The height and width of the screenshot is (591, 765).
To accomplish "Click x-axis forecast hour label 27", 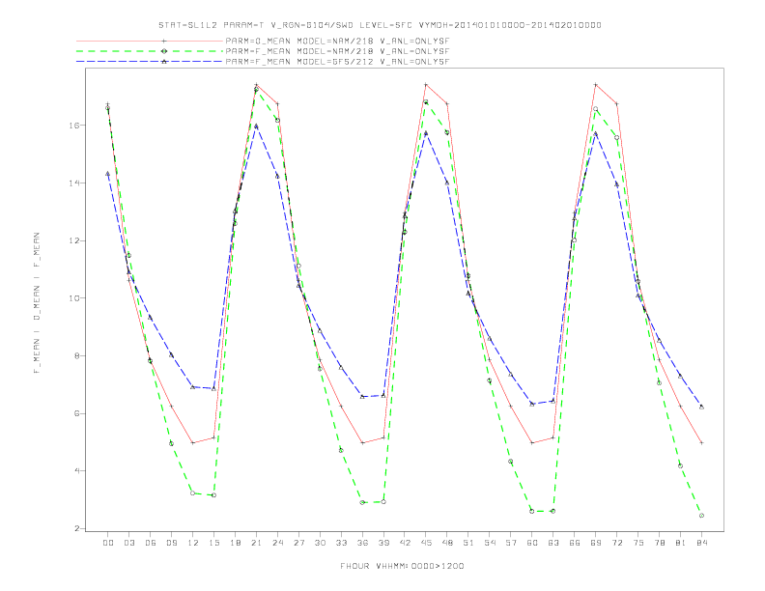I will [298, 543].
